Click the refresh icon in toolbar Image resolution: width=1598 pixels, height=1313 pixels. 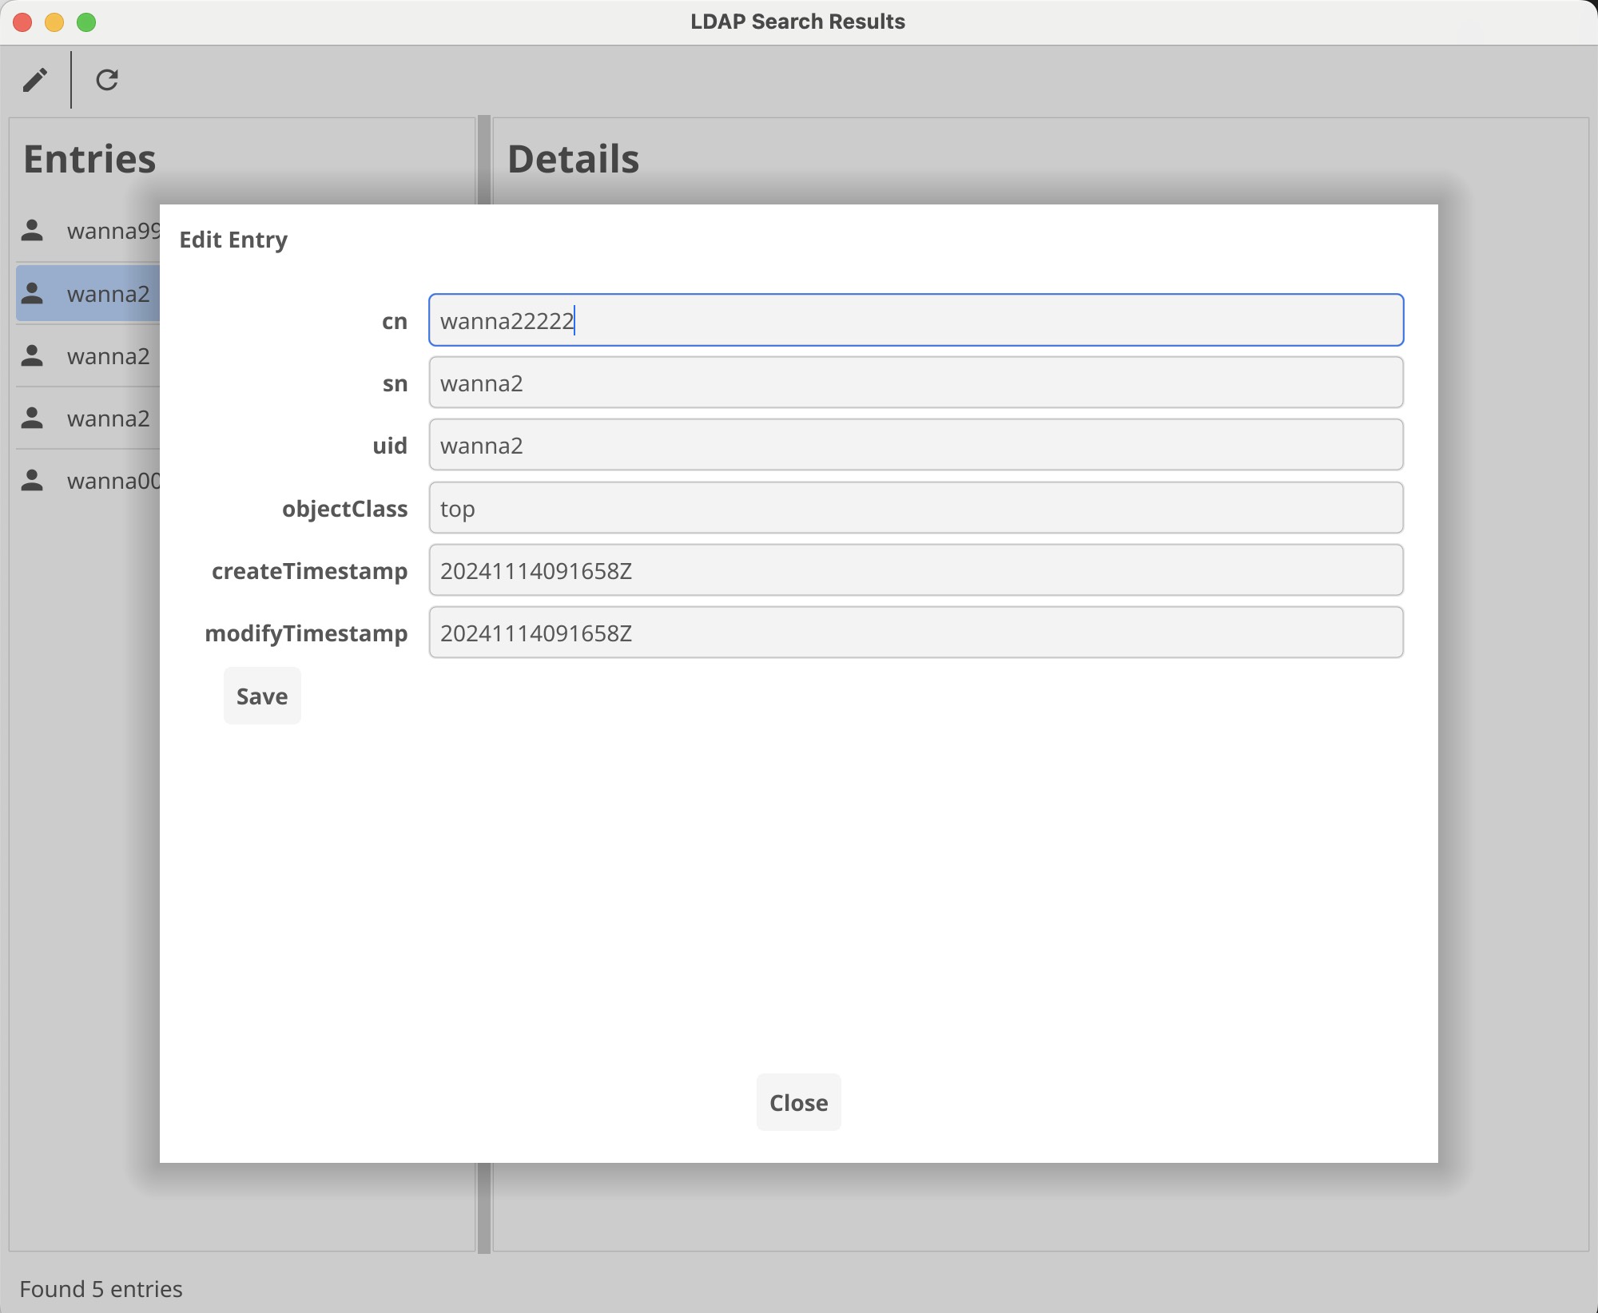pos(107,80)
